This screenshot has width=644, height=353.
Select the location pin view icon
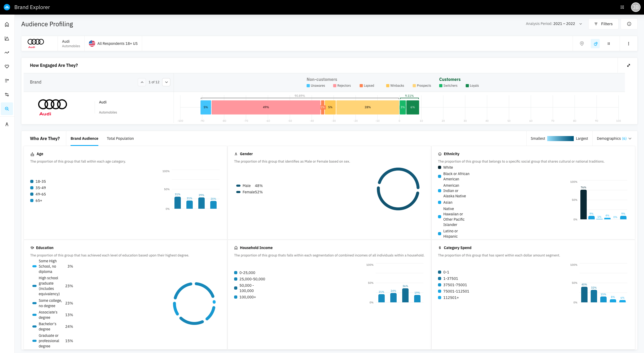click(x=582, y=43)
